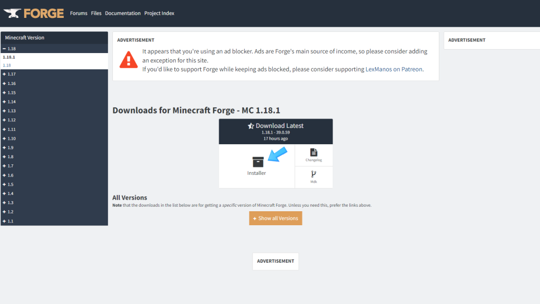
Task: Expand the 1.10 version group
Action: pos(54,139)
